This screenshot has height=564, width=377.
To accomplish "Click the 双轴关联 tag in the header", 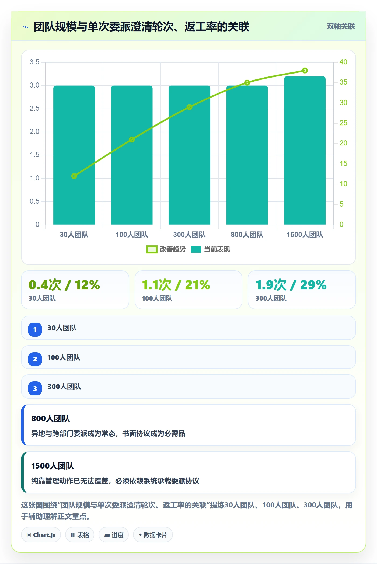I will [x=341, y=26].
